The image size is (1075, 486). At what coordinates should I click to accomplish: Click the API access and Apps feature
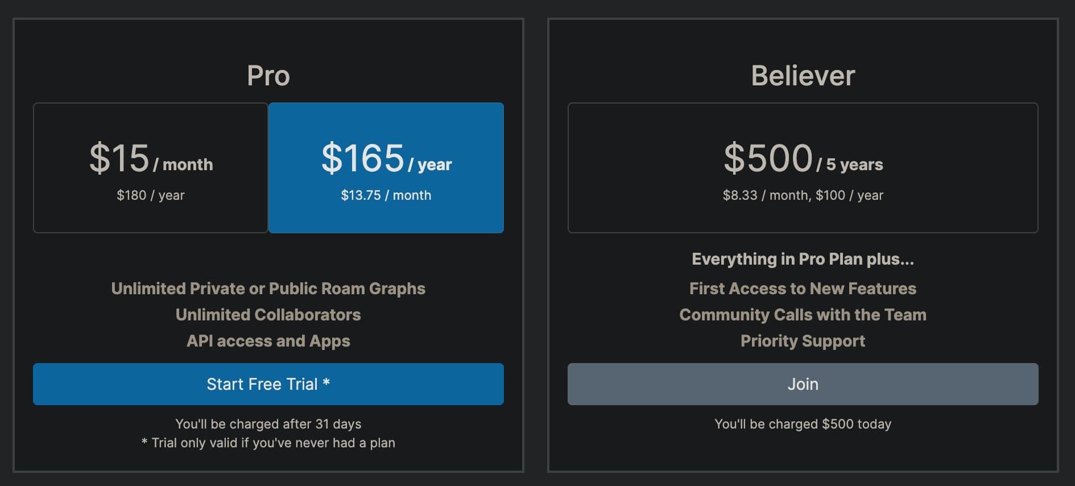[x=268, y=341]
